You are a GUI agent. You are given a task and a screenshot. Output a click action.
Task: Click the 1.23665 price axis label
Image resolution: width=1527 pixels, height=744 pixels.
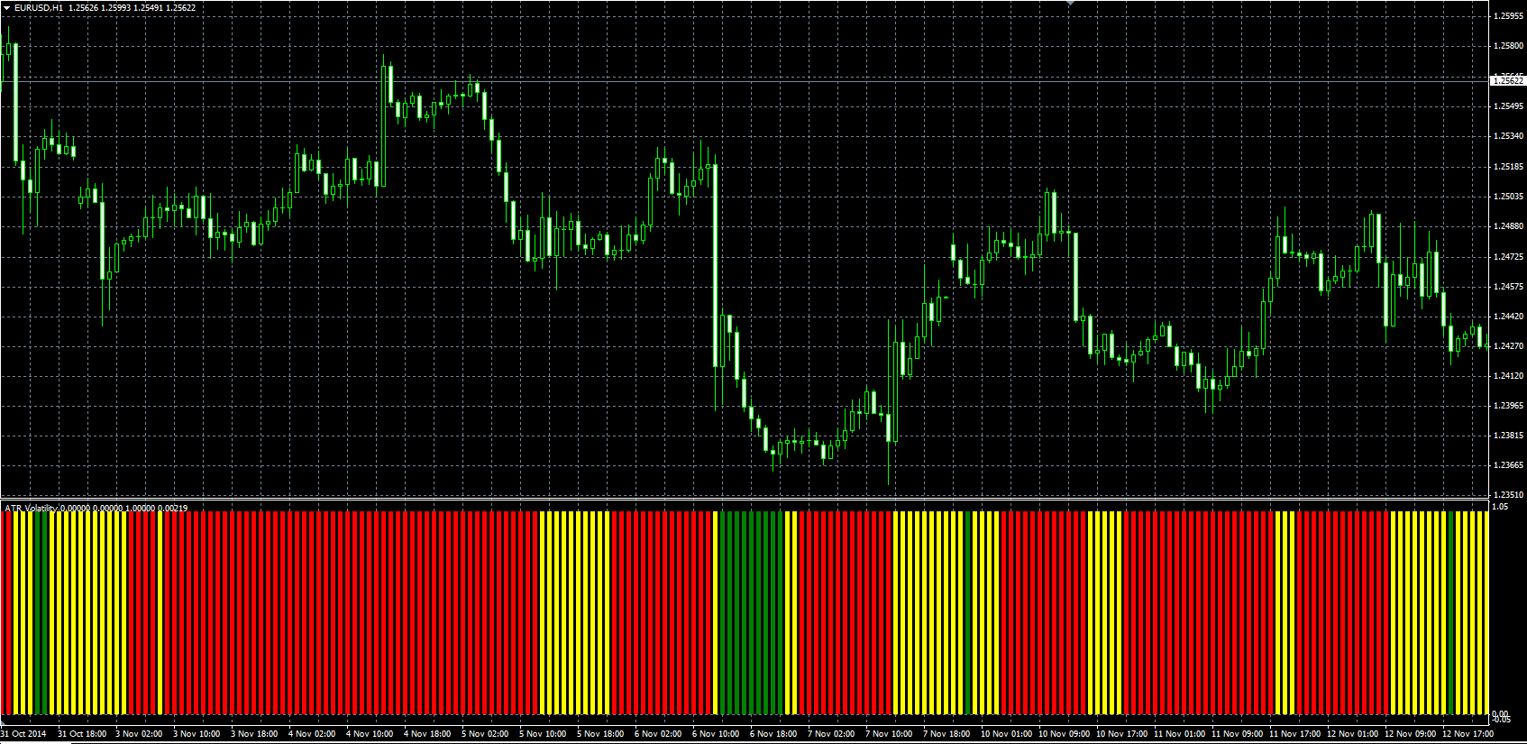[1509, 465]
